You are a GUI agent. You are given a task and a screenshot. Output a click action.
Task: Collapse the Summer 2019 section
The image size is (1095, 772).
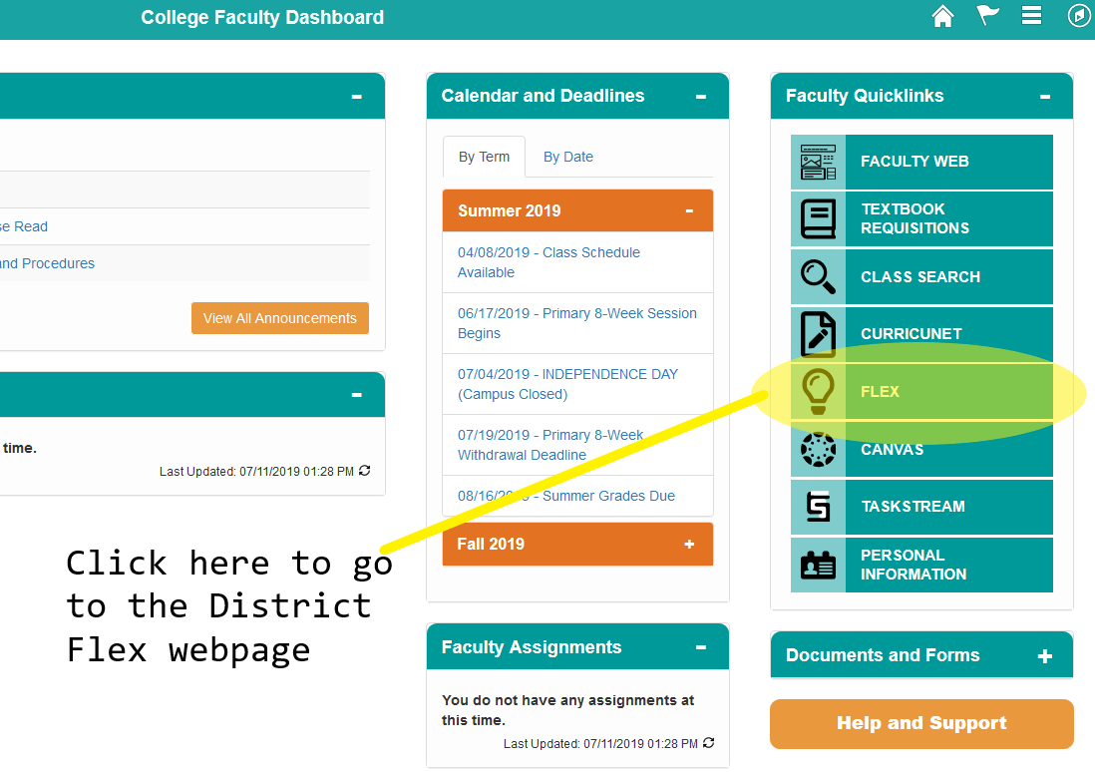click(689, 211)
